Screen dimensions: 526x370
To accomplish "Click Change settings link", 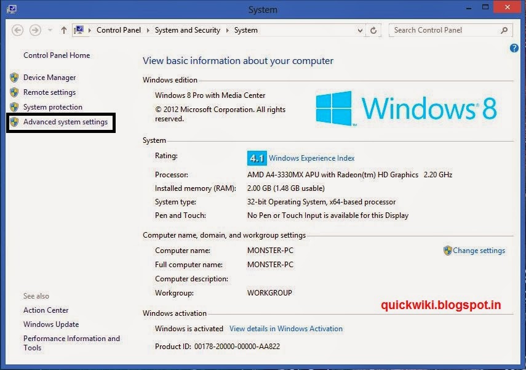I will [x=479, y=251].
